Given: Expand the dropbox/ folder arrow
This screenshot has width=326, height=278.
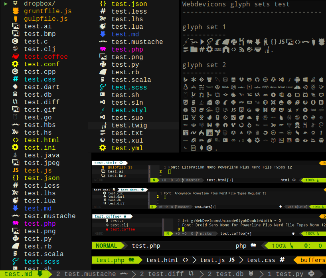Looking at the screenshot, I should 6,4.
